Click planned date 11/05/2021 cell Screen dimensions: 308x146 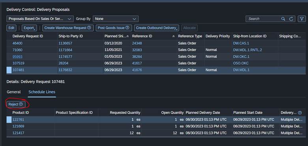point(113,50)
